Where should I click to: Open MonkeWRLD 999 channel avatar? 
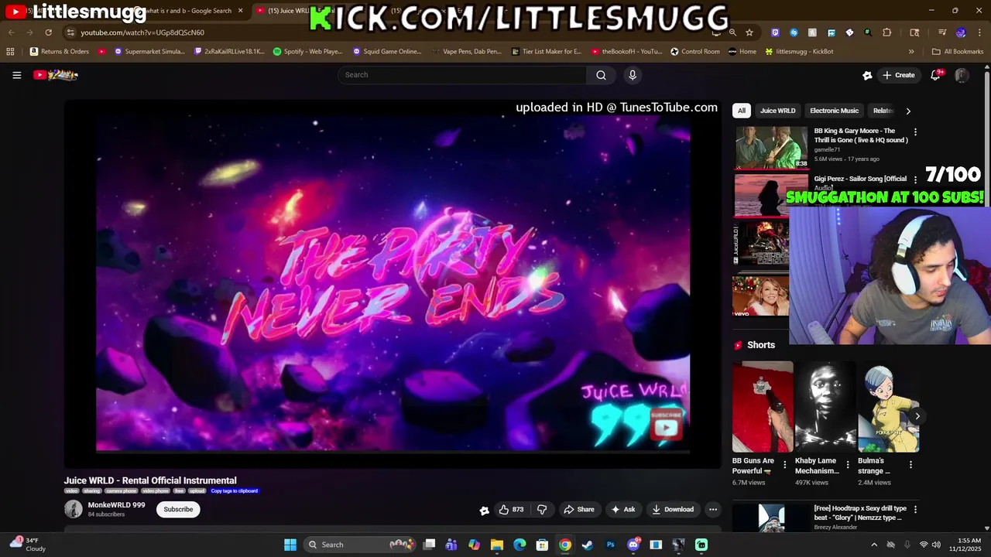point(73,509)
